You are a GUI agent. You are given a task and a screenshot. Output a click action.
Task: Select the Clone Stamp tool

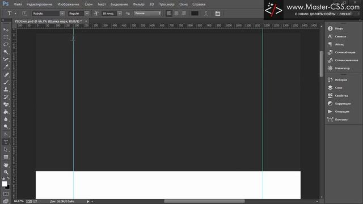[6, 90]
